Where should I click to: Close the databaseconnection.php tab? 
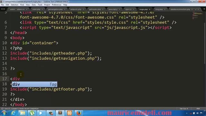[x=192, y=9]
